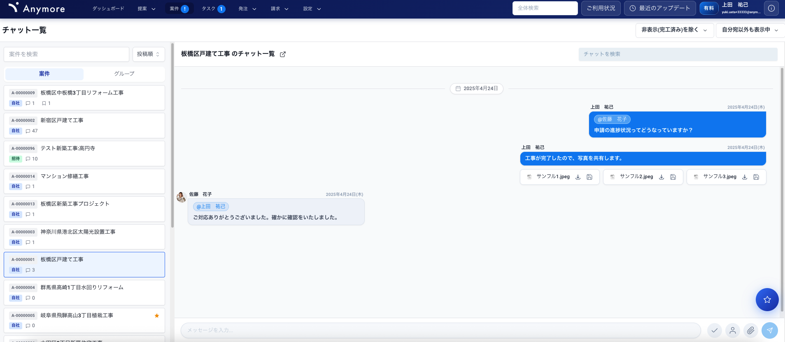Click the bookmark icon on 板橋区中板橋3丁目 project

pyautogui.click(x=44, y=103)
